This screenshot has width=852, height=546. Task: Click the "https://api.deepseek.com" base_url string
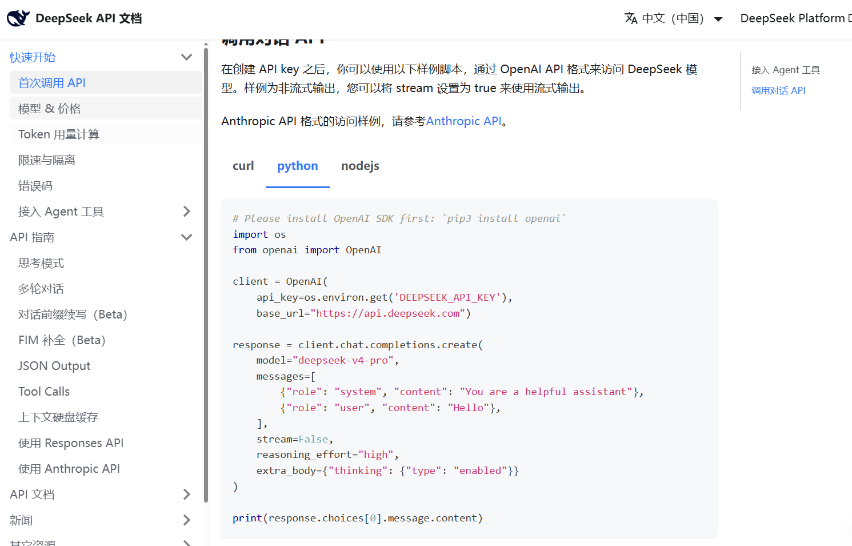click(x=388, y=313)
